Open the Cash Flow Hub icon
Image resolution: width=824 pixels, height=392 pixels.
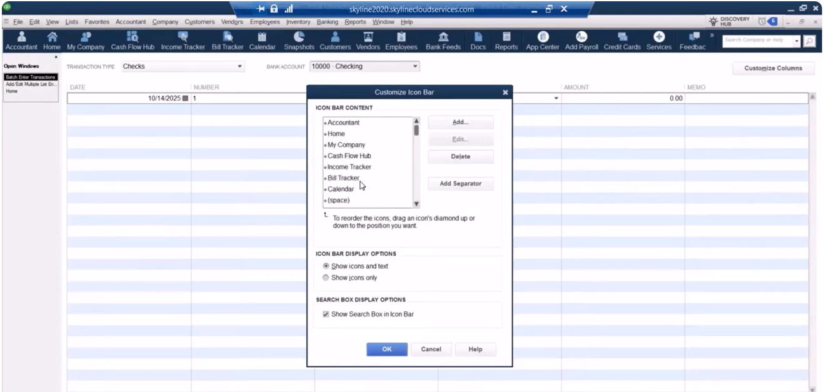click(133, 38)
